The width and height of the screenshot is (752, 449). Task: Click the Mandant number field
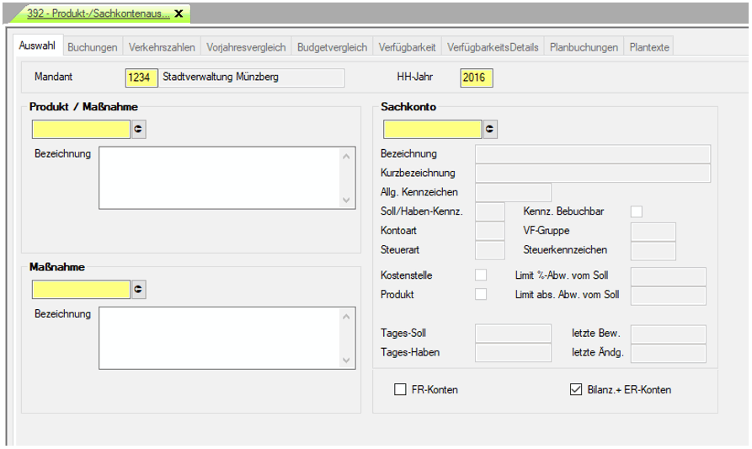(x=141, y=78)
